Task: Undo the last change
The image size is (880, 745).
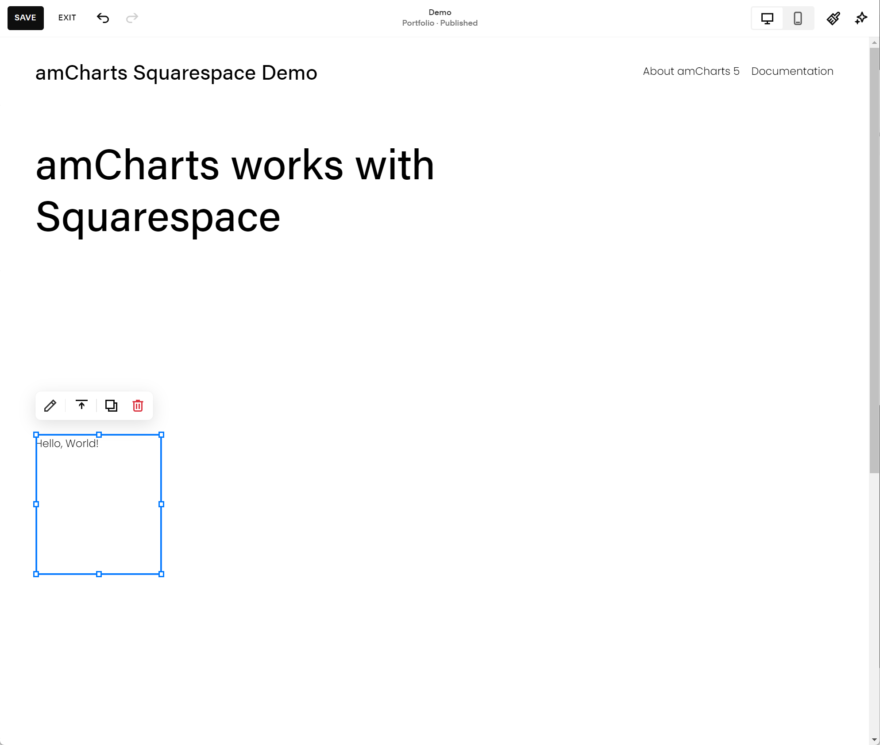Action: [x=103, y=18]
